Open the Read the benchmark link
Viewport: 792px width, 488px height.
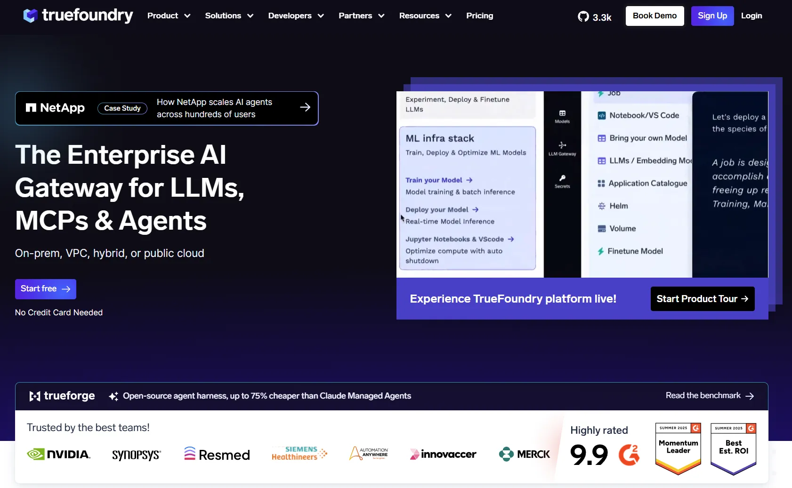coord(710,396)
